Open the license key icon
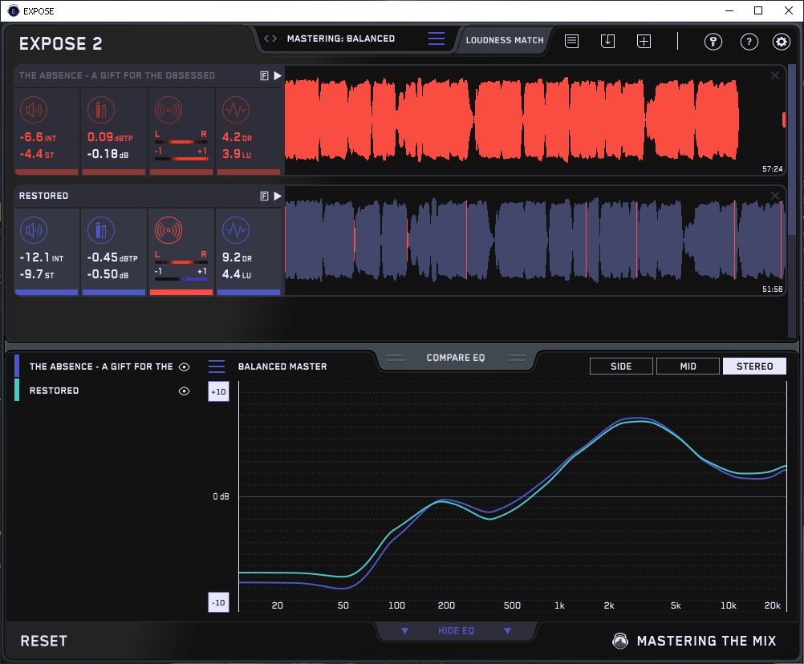The image size is (804, 664). (713, 42)
